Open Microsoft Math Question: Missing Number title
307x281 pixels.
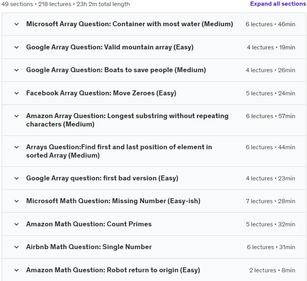[113, 201]
